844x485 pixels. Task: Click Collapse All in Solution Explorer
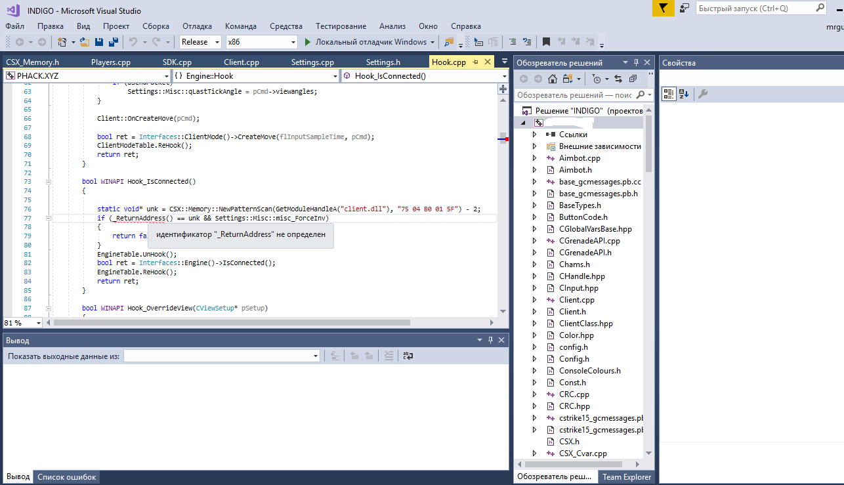633,79
